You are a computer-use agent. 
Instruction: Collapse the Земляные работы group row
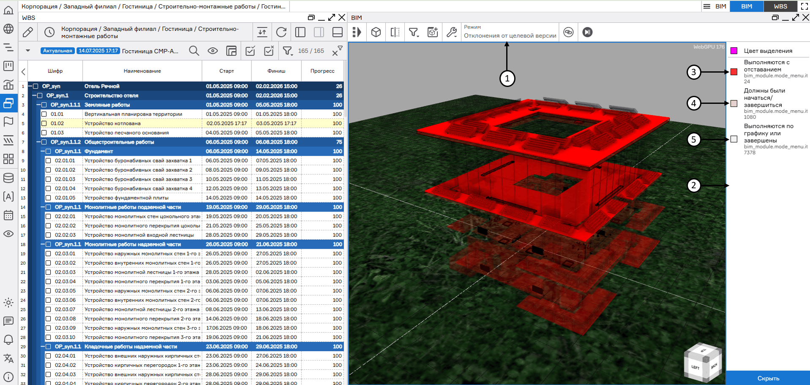pyautogui.click(x=38, y=105)
